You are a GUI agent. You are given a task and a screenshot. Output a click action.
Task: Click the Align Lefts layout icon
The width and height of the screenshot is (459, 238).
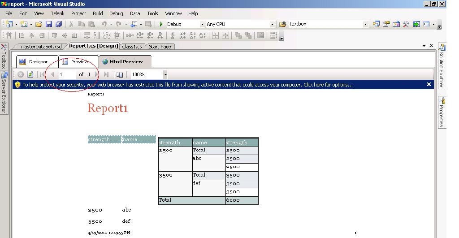(22, 35)
